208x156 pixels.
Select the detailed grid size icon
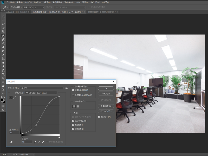(77, 106)
